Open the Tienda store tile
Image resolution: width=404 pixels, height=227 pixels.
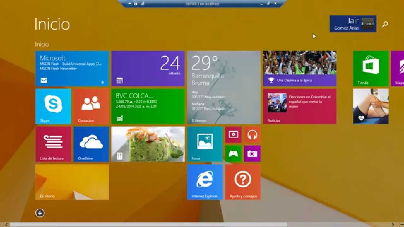point(371,68)
